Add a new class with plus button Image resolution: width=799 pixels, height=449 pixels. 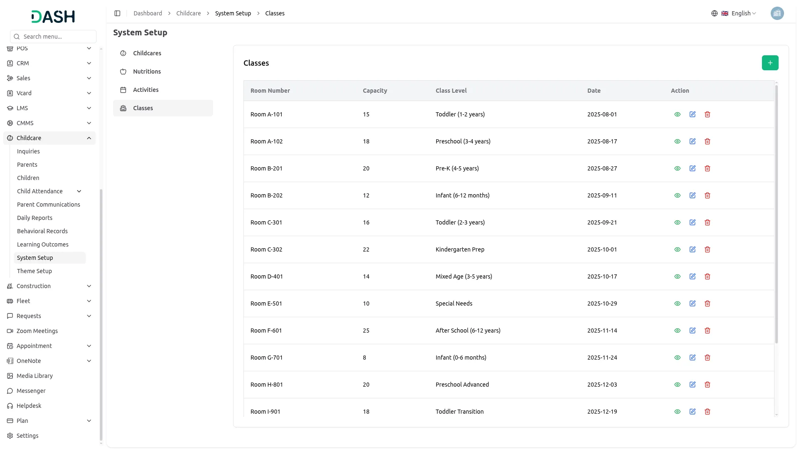click(x=770, y=63)
